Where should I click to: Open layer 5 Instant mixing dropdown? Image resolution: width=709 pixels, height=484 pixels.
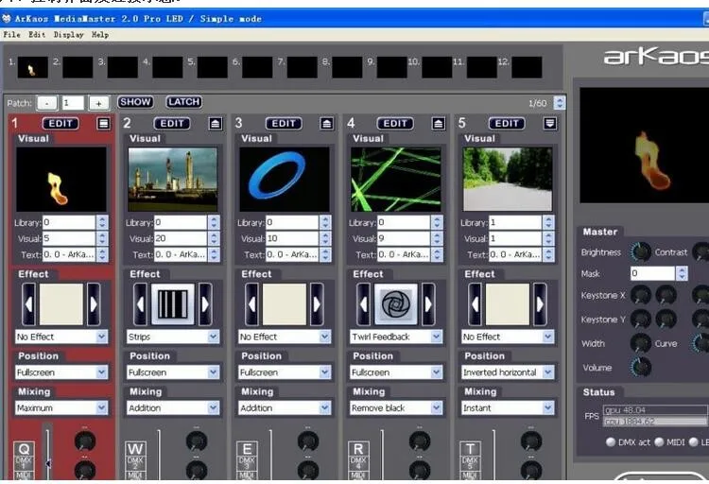508,408
